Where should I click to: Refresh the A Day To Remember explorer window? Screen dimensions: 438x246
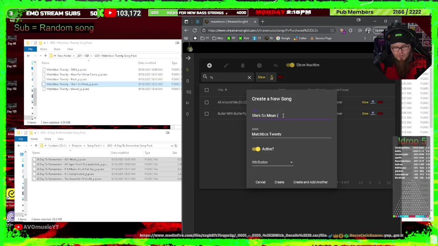(x=176, y=146)
